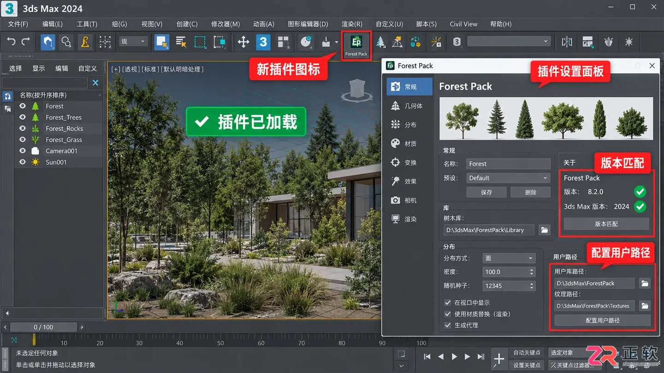Click the tree icon beside Forest Pack button

(380, 42)
